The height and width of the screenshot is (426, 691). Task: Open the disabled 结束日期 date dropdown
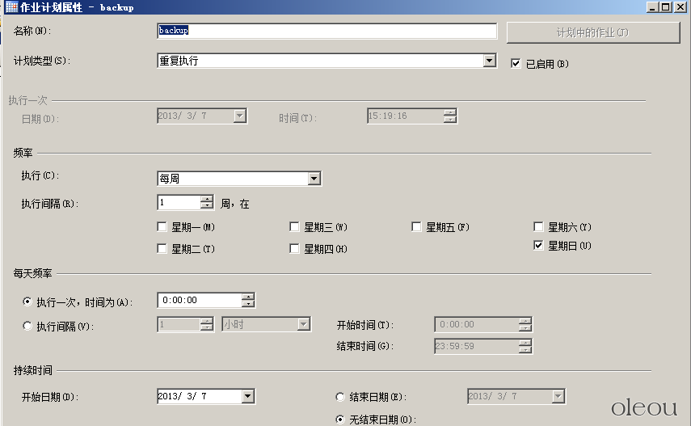[x=558, y=396]
